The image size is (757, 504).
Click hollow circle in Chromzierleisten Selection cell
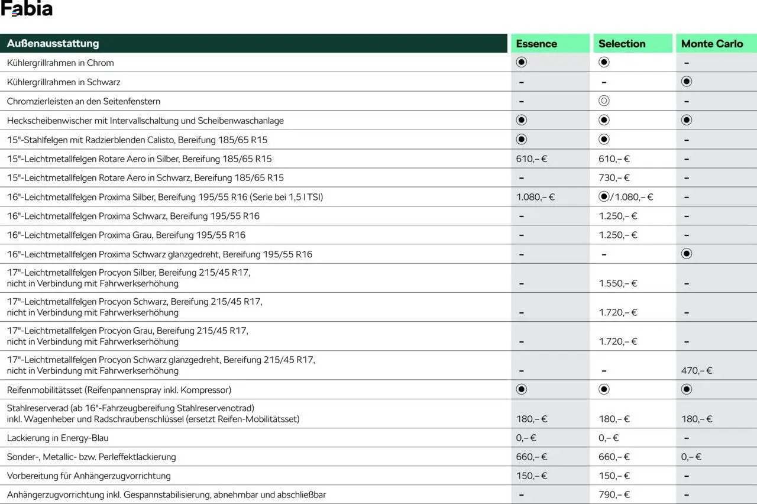(x=603, y=101)
